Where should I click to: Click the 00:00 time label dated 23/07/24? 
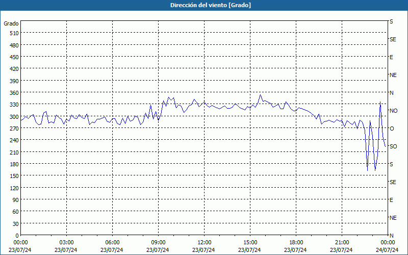[x=20, y=243]
